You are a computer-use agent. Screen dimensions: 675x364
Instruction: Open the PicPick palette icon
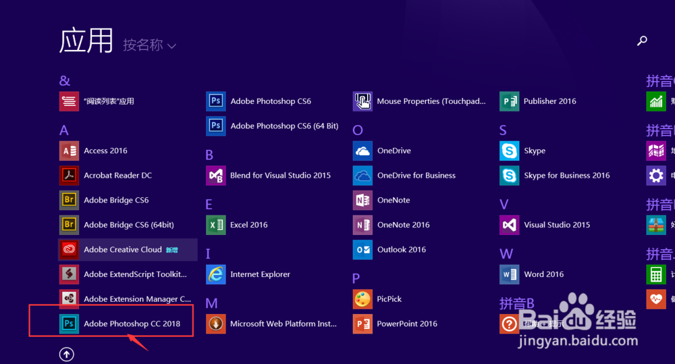coord(362,298)
